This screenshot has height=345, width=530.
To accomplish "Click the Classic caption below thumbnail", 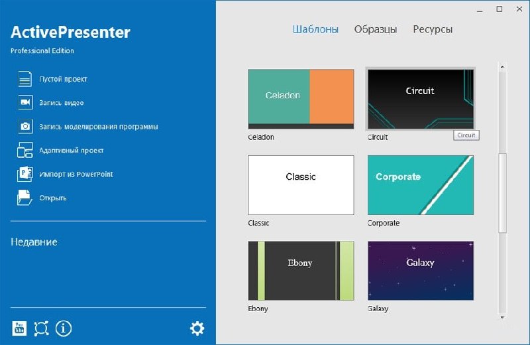I will [x=258, y=223].
